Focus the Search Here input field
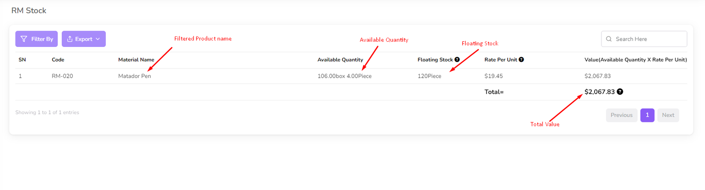 [648, 39]
